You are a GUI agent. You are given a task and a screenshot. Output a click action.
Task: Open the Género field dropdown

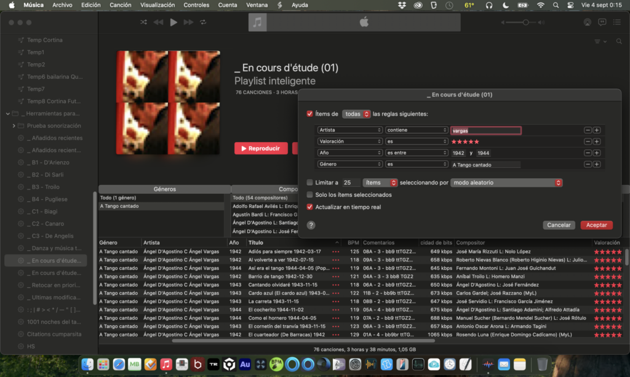(x=349, y=164)
